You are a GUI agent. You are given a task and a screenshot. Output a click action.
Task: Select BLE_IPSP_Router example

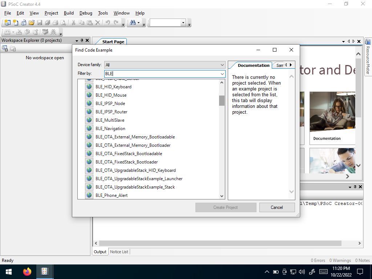point(112,112)
